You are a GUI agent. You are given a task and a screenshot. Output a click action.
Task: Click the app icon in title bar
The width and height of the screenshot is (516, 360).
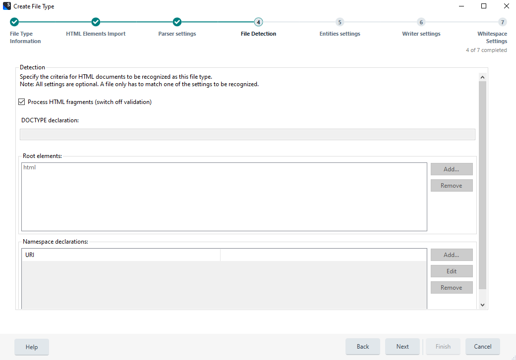click(6, 6)
